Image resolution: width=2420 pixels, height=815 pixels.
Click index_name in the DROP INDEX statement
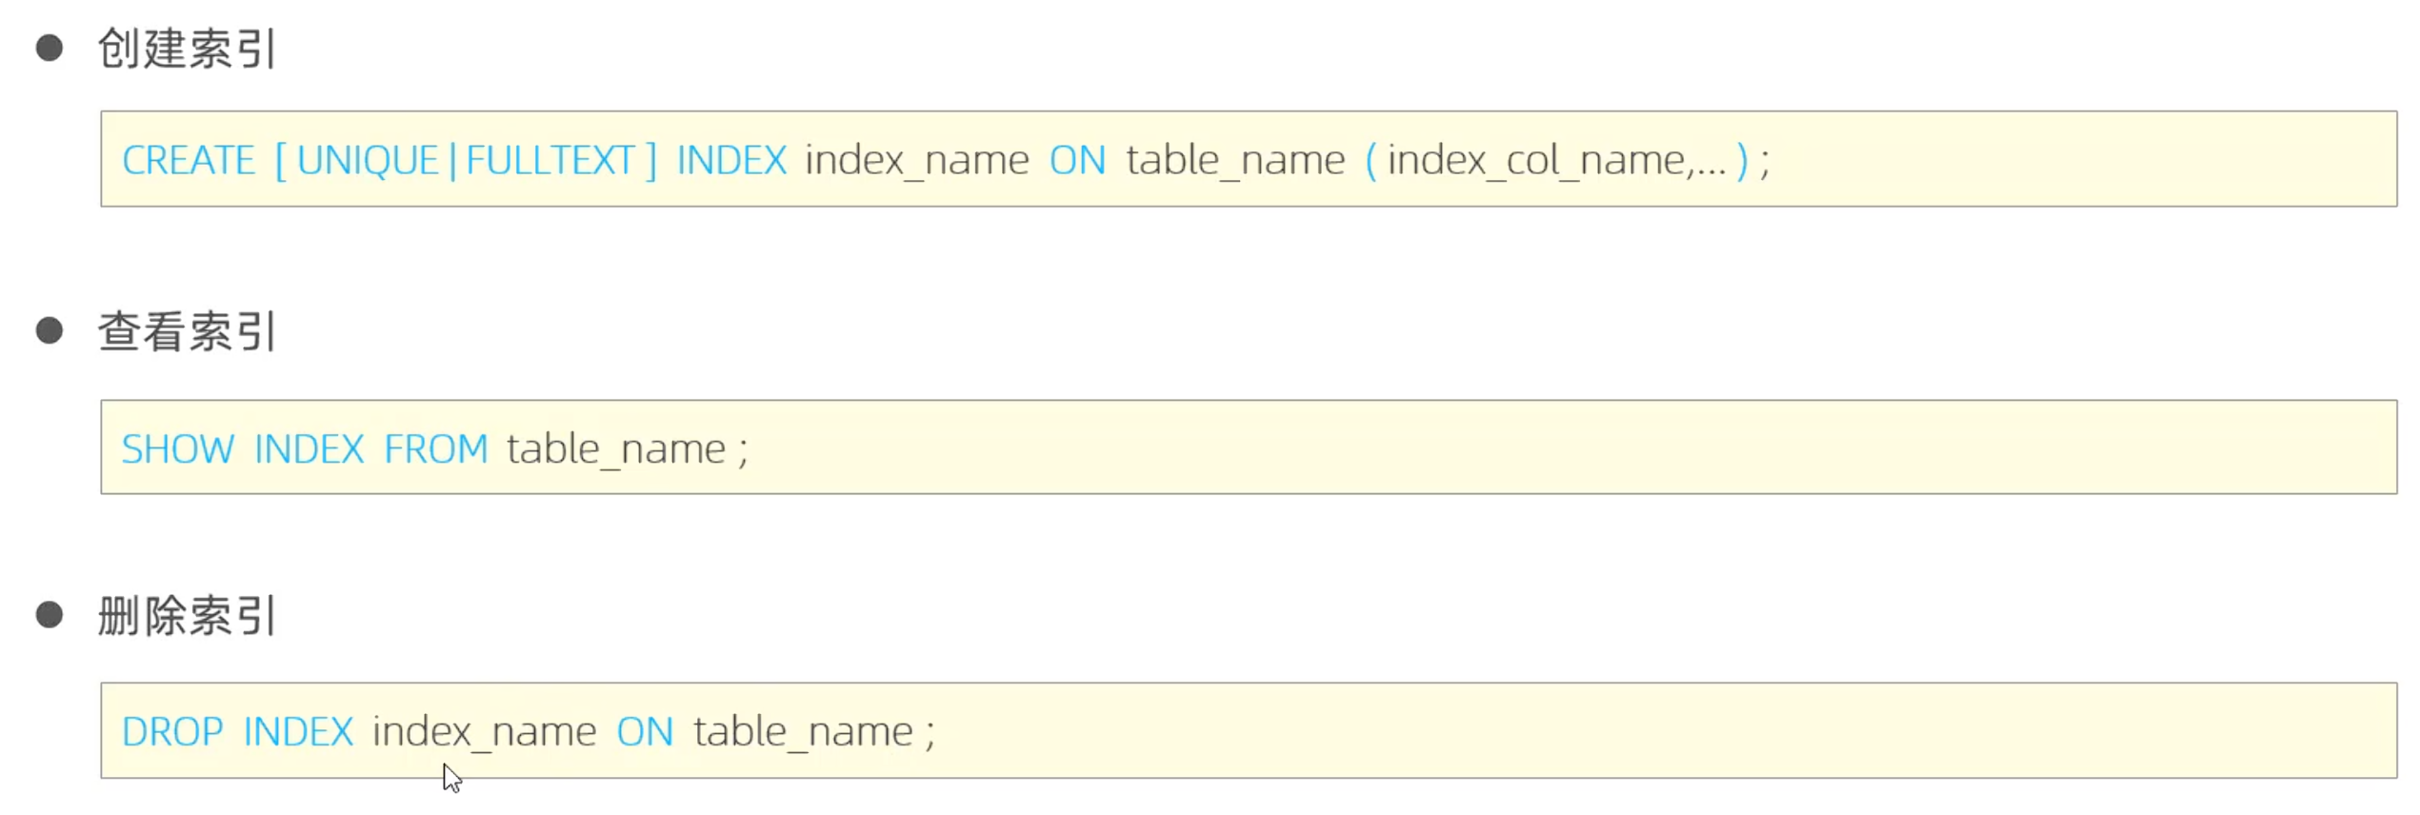coord(484,731)
